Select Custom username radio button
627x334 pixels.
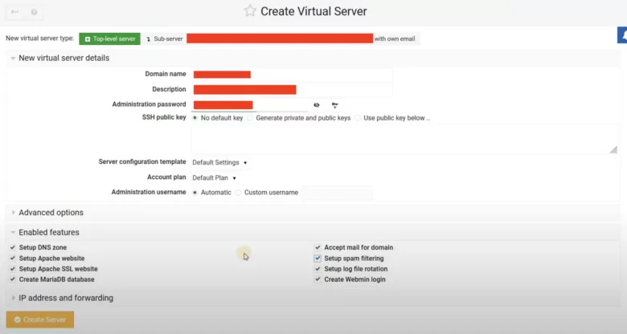click(239, 193)
